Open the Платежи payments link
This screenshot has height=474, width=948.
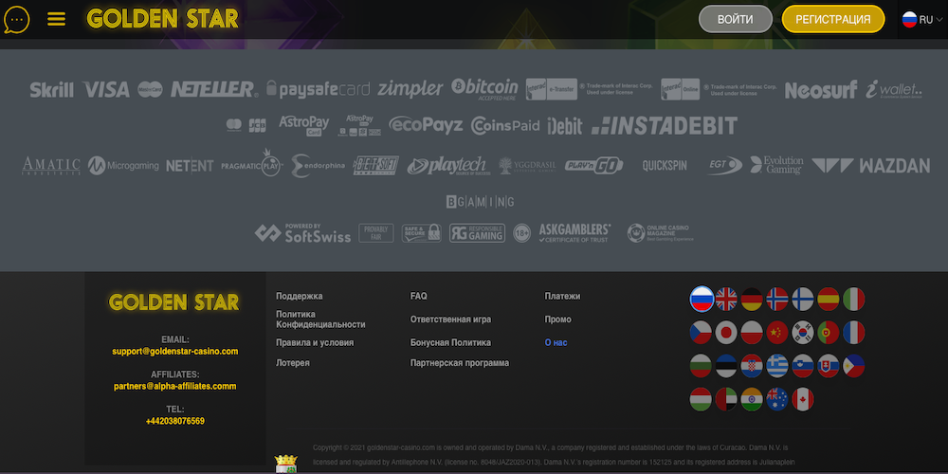point(562,297)
